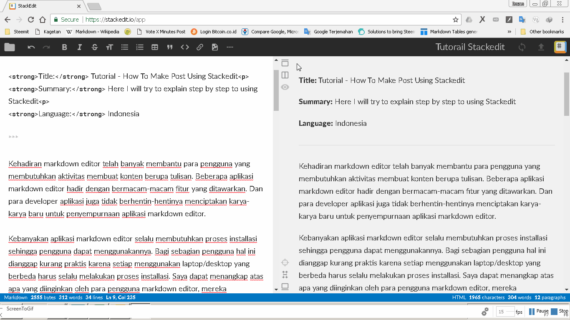
Task: Click the fps value field
Action: 505,312
